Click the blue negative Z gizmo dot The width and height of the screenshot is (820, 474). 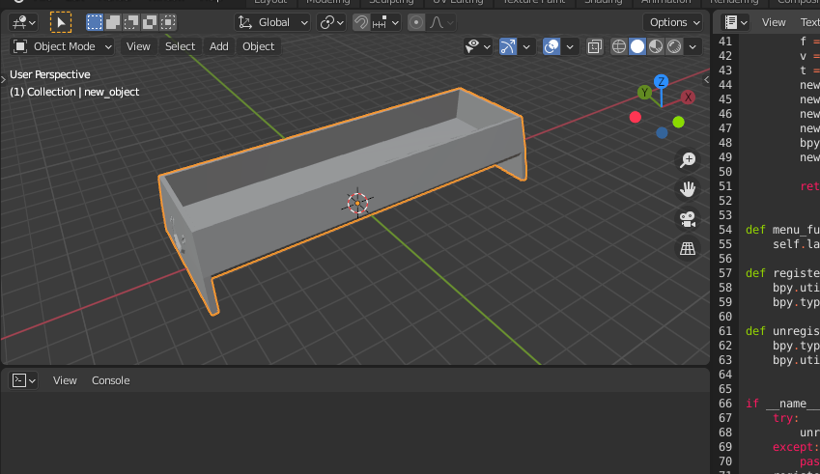662,133
